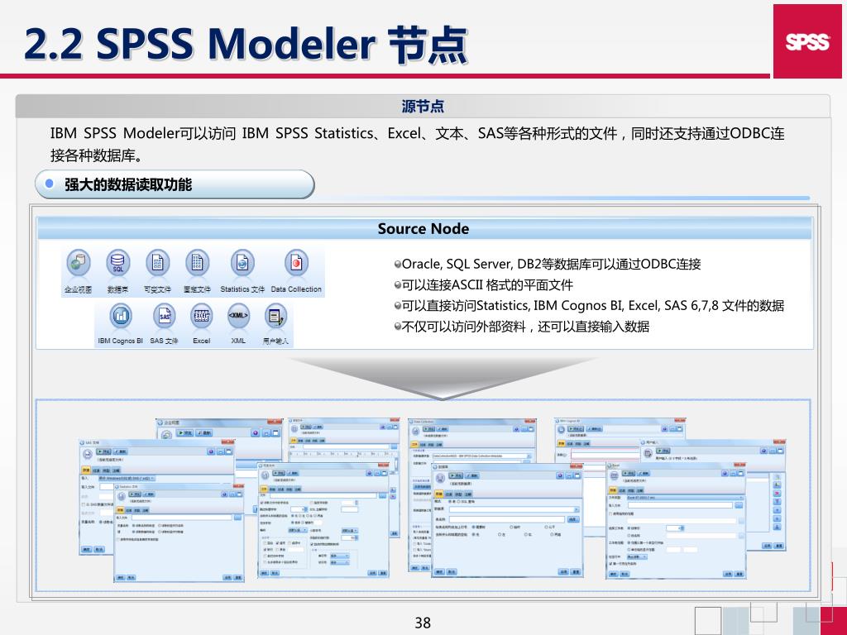
Task: Toggle the first-row column names checkbox in Excel dialog
Action: (x=610, y=564)
